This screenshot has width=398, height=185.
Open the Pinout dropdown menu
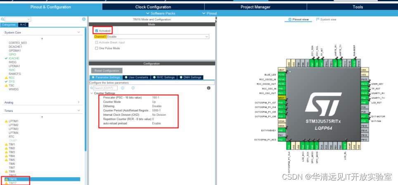(209, 13)
